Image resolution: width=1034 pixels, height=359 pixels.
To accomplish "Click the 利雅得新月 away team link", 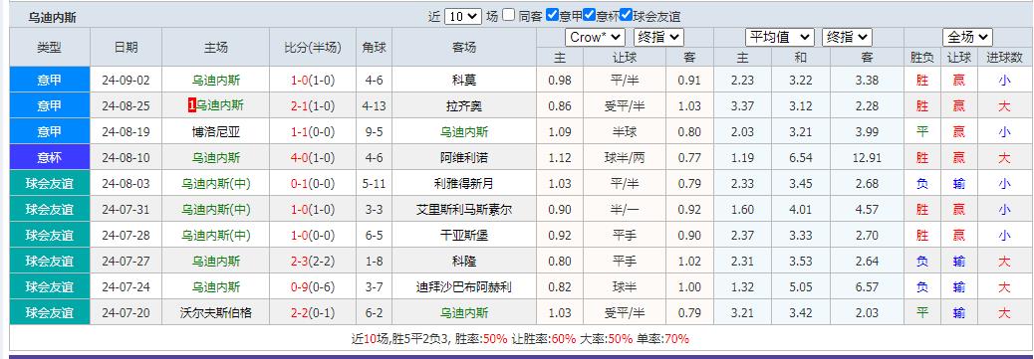I will click(464, 184).
